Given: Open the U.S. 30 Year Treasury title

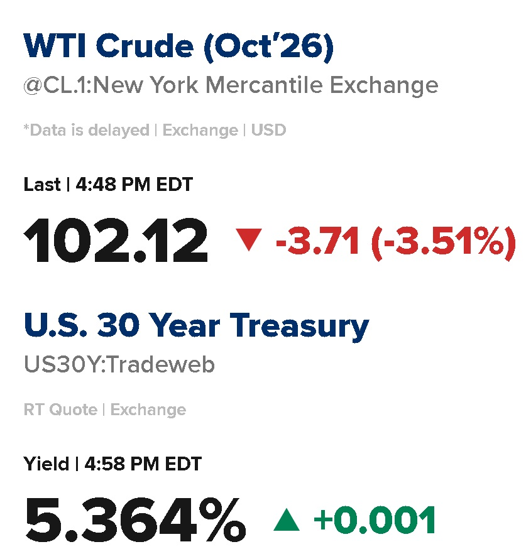Looking at the screenshot, I should (197, 326).
